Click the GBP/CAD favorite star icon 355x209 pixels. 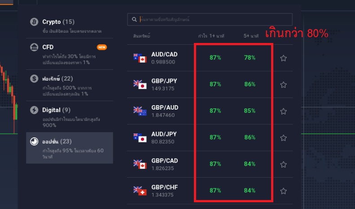coord(284,165)
